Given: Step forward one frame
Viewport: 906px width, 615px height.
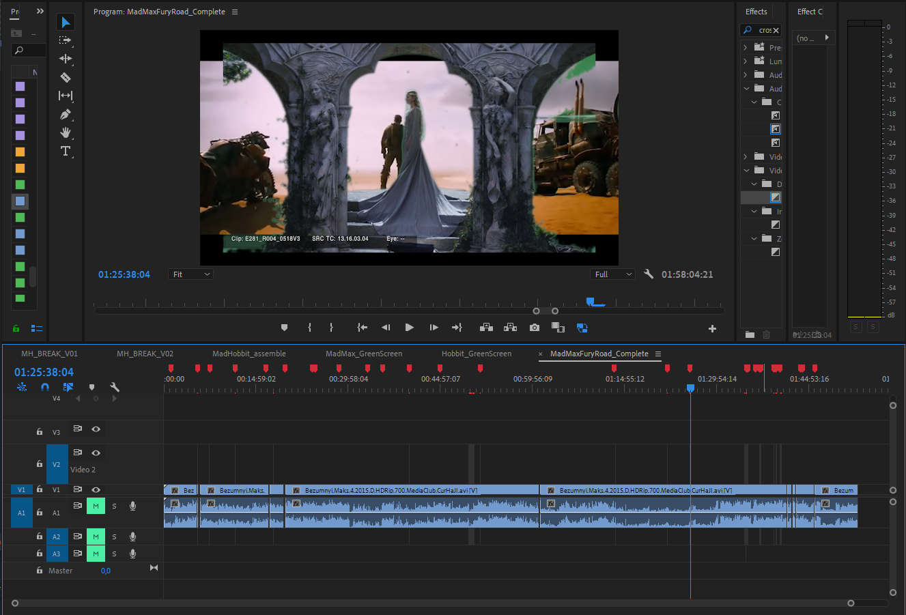Looking at the screenshot, I should (x=434, y=328).
